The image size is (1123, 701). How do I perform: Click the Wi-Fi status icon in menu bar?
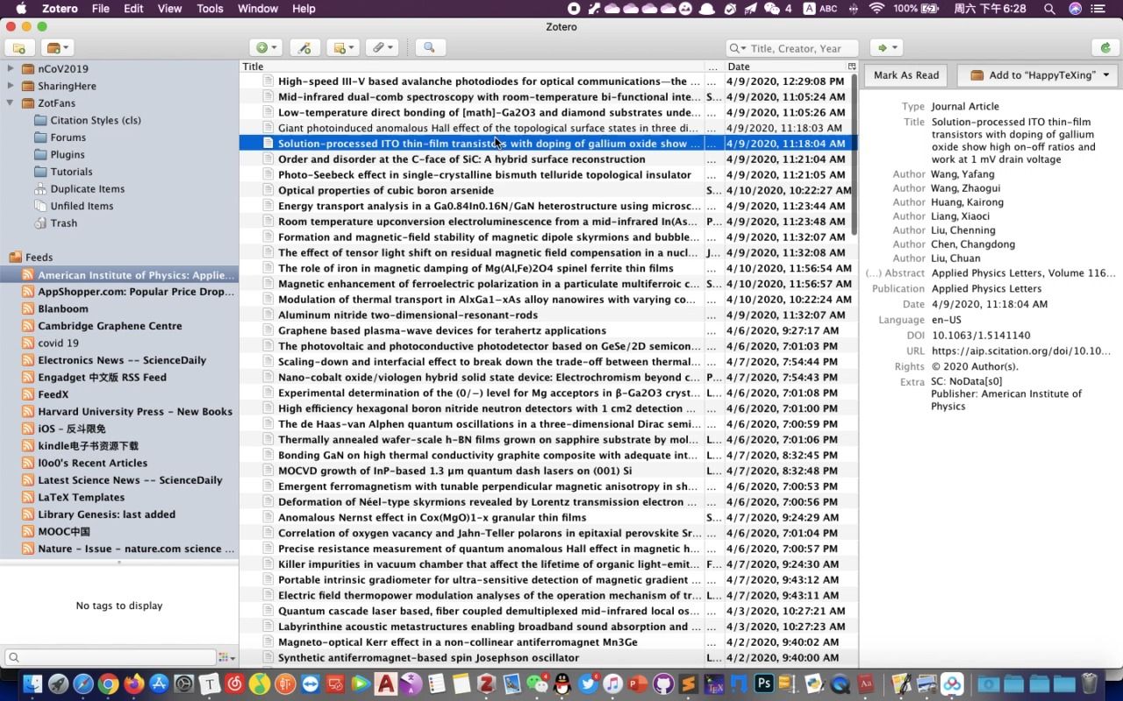[x=876, y=9]
